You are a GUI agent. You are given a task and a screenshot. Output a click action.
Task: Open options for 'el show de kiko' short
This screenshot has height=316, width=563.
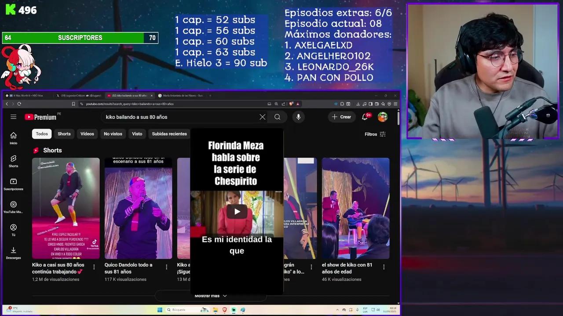coord(384,267)
